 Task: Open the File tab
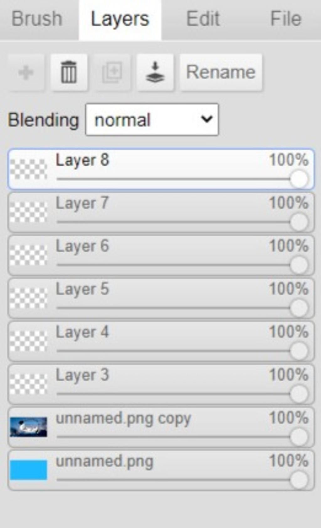tap(286, 19)
